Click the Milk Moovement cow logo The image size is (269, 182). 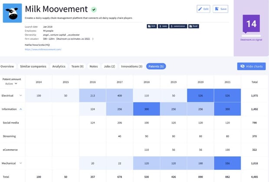click(13, 13)
